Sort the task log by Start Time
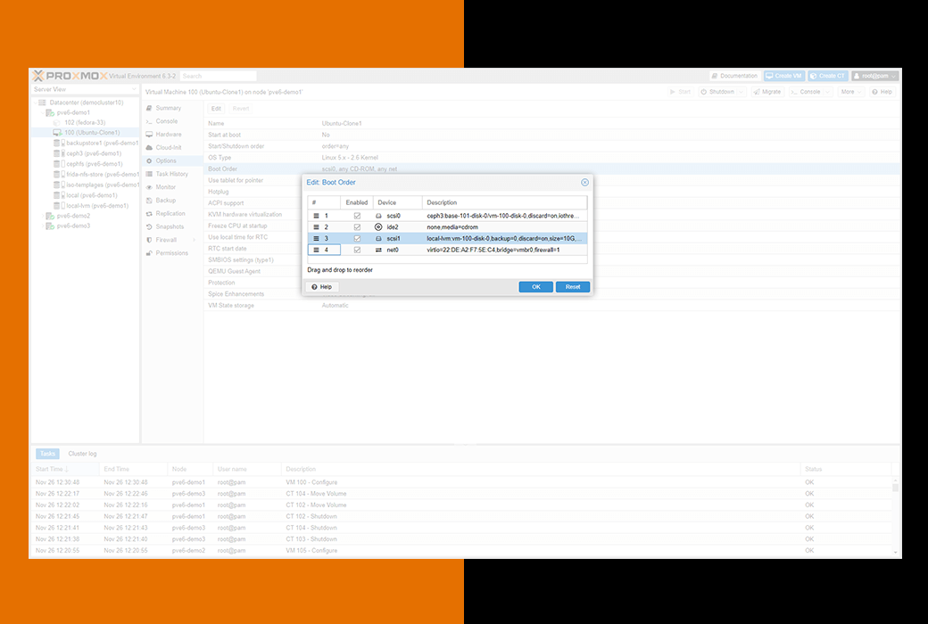Screen dimensions: 928x624 (66, 469)
